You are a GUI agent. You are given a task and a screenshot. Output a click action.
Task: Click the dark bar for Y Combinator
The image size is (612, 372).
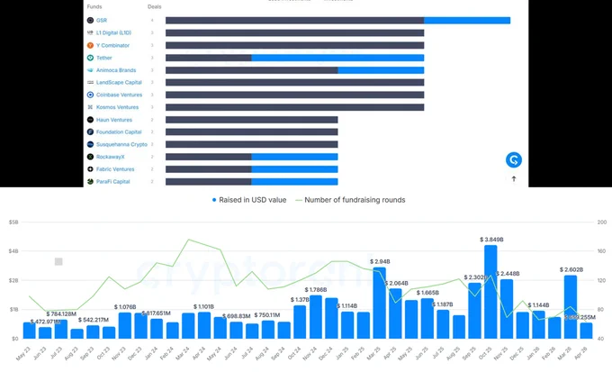click(x=294, y=45)
